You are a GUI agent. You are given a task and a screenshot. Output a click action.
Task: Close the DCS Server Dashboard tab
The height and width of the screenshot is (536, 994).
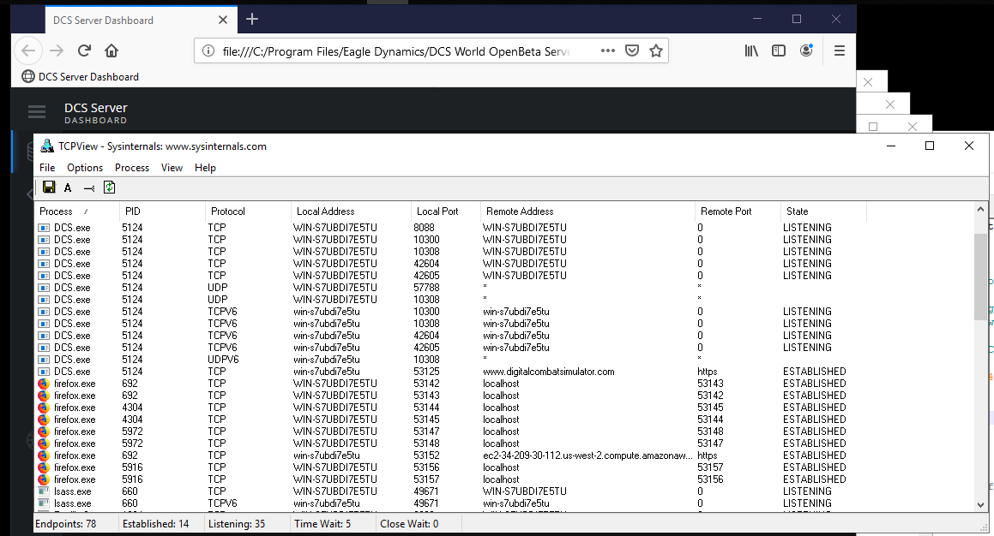coord(222,20)
